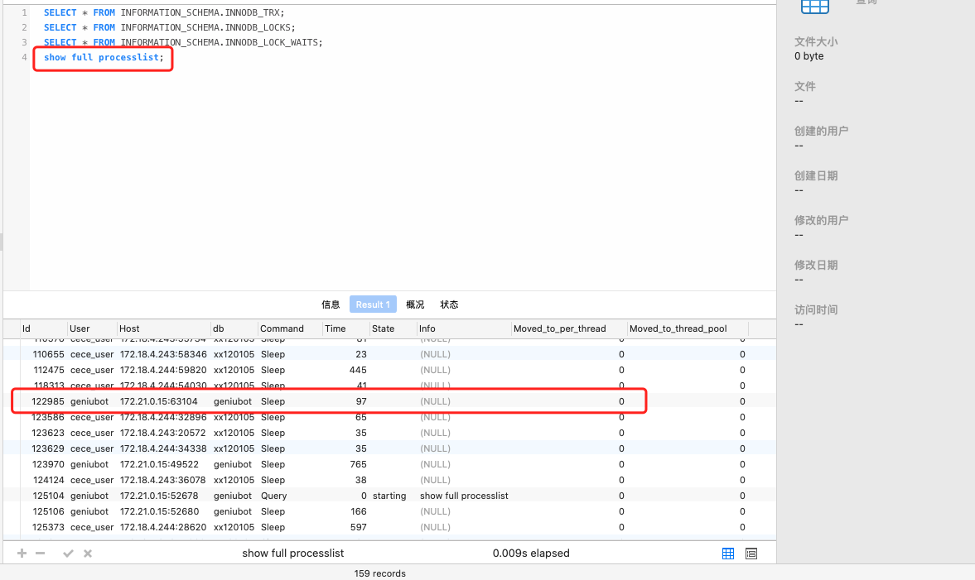Click INNODB_LOCK_WAITS query on line 3
Viewport: 975px width, 580px height.
click(183, 42)
